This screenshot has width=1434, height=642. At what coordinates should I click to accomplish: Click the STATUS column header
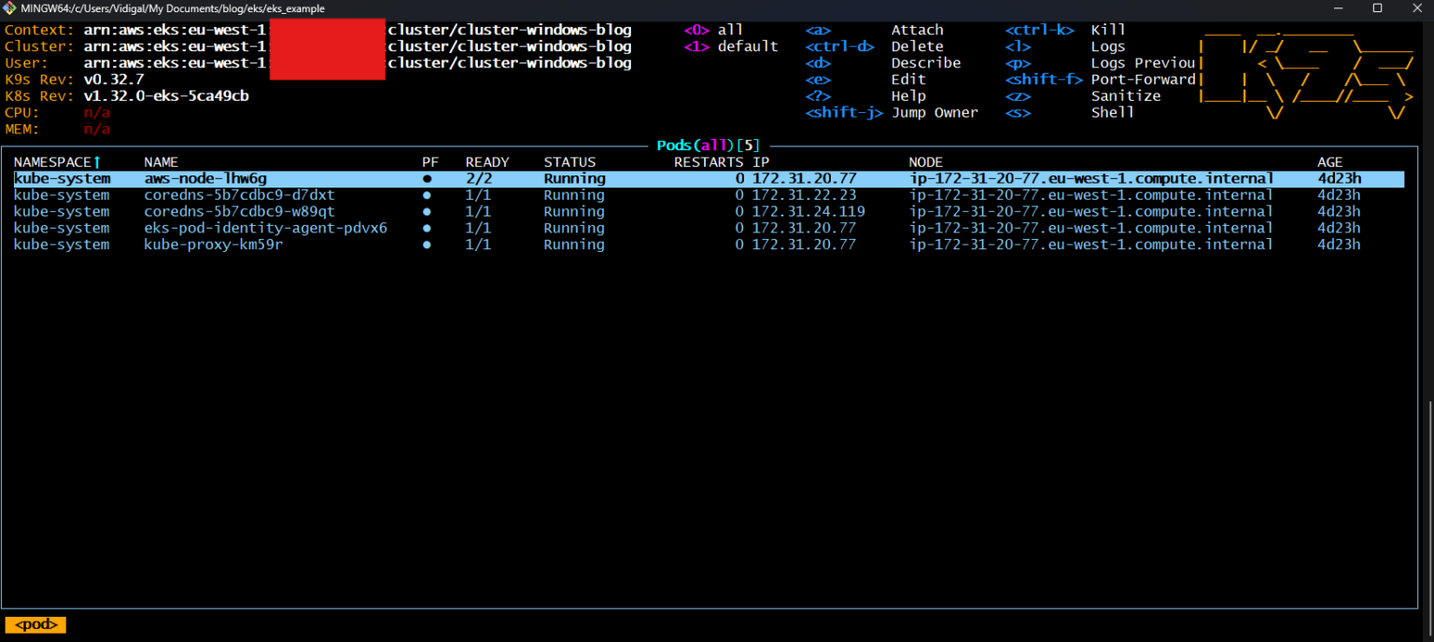[x=569, y=160]
